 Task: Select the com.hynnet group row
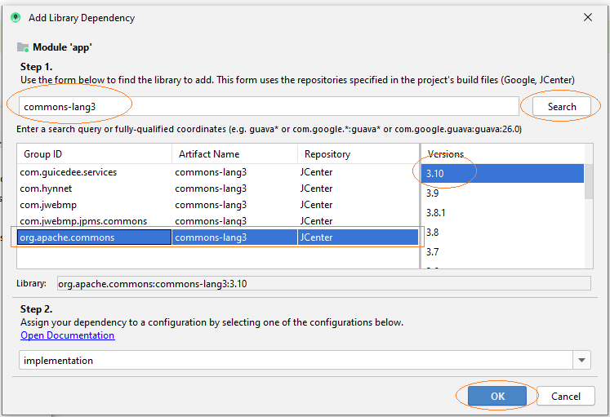point(217,189)
